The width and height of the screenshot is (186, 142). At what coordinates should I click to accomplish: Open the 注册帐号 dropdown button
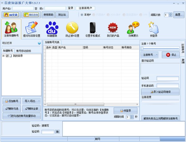click(x=150, y=55)
